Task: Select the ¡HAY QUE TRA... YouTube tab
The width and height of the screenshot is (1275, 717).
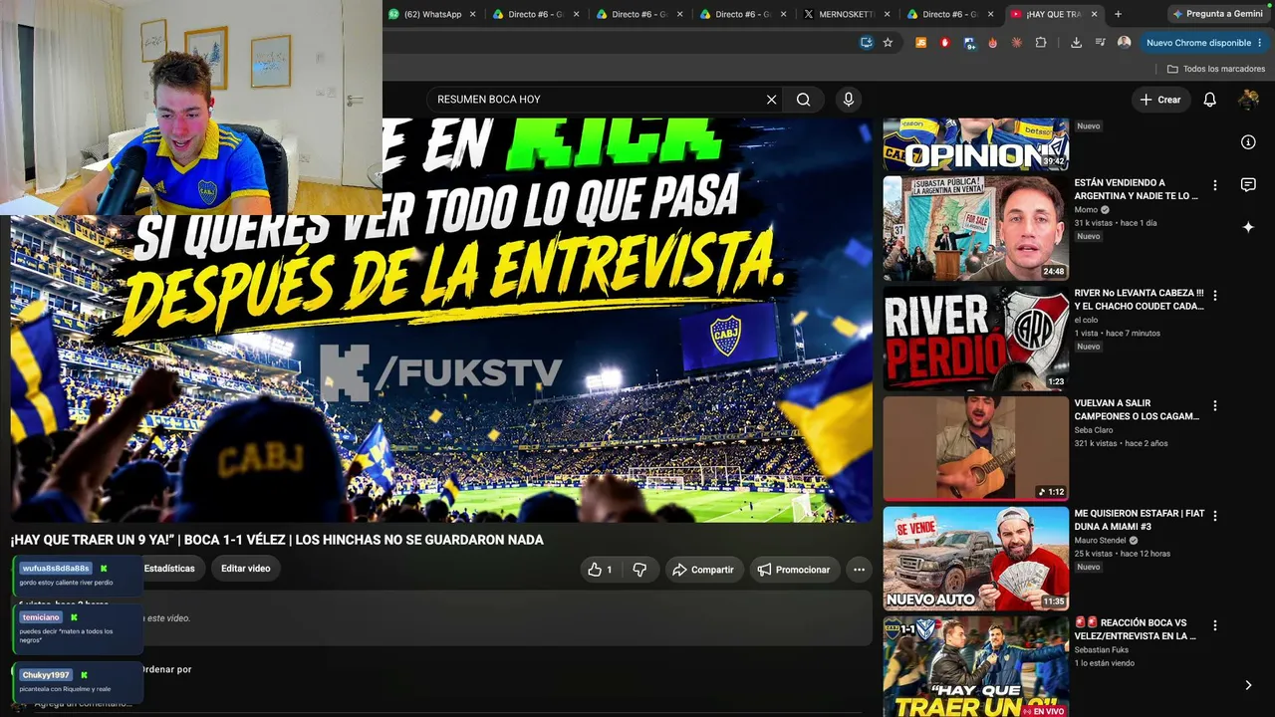Action: pyautogui.click(x=1055, y=14)
